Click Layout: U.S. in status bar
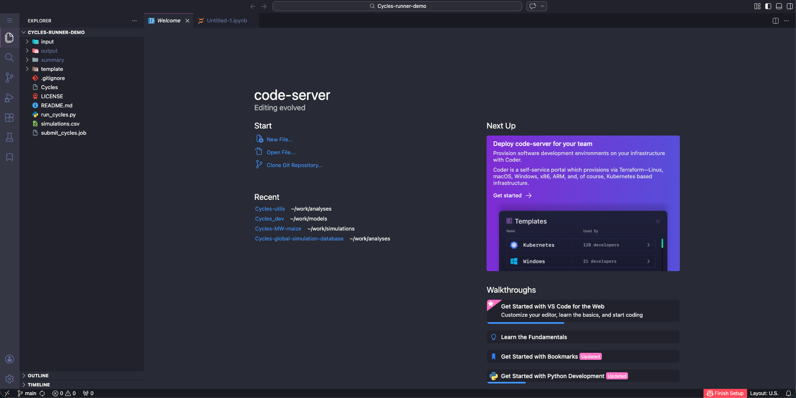Image resolution: width=796 pixels, height=398 pixels. tap(764, 393)
